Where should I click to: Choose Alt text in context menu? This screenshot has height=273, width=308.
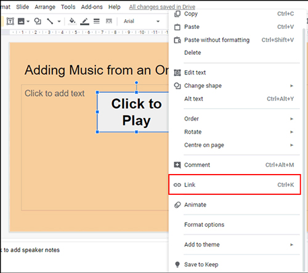click(x=234, y=99)
